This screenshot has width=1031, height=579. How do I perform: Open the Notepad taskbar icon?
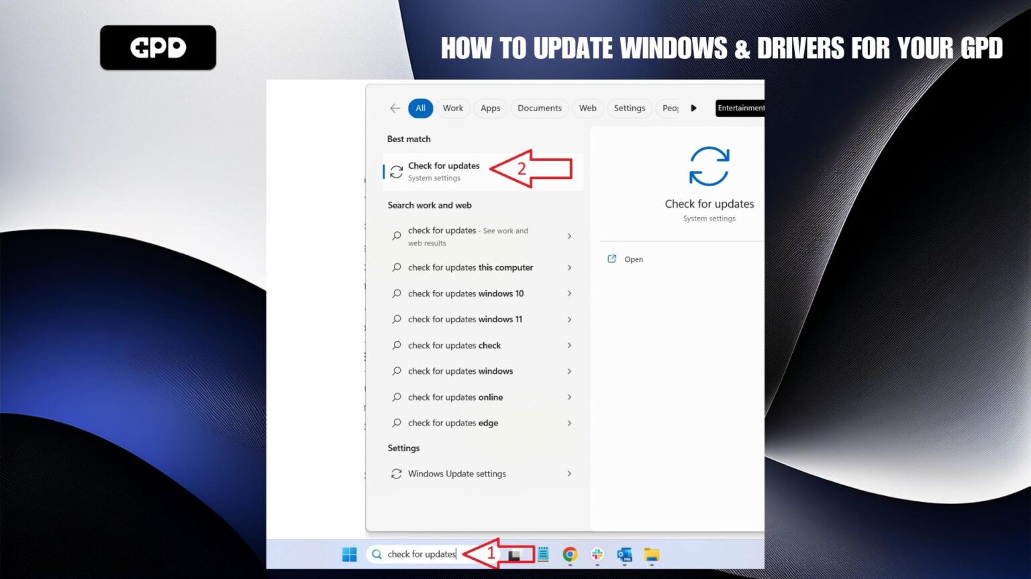pyautogui.click(x=542, y=555)
